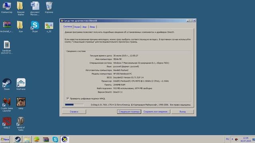Image resolution: width=255 pixels, height=143 pixels.
Task: Launch World of Tanks desktop shortcut
Action: 21,124
